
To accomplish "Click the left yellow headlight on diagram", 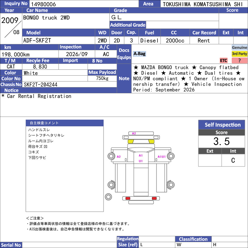I will 131,141.
